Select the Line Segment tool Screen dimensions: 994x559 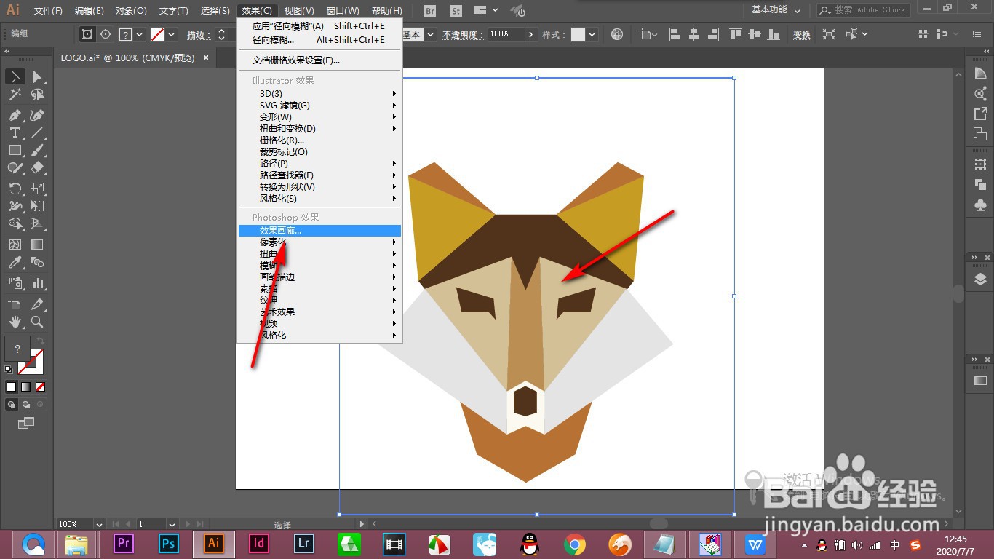tap(38, 132)
